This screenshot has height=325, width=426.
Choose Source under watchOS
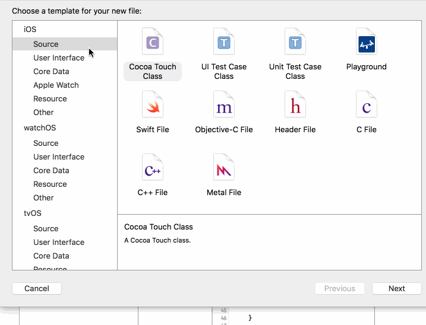click(x=46, y=144)
